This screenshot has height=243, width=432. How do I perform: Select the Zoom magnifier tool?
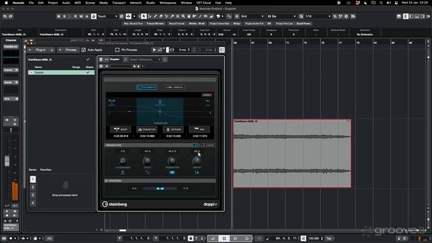pyautogui.click(x=183, y=16)
